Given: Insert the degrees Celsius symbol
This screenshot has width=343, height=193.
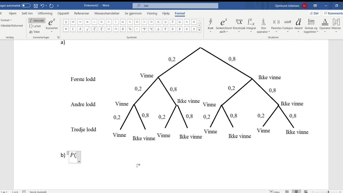Looking at the screenshot, I should coord(151,29).
